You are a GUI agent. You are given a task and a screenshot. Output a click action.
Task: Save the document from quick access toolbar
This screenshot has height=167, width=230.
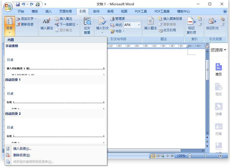18,4
